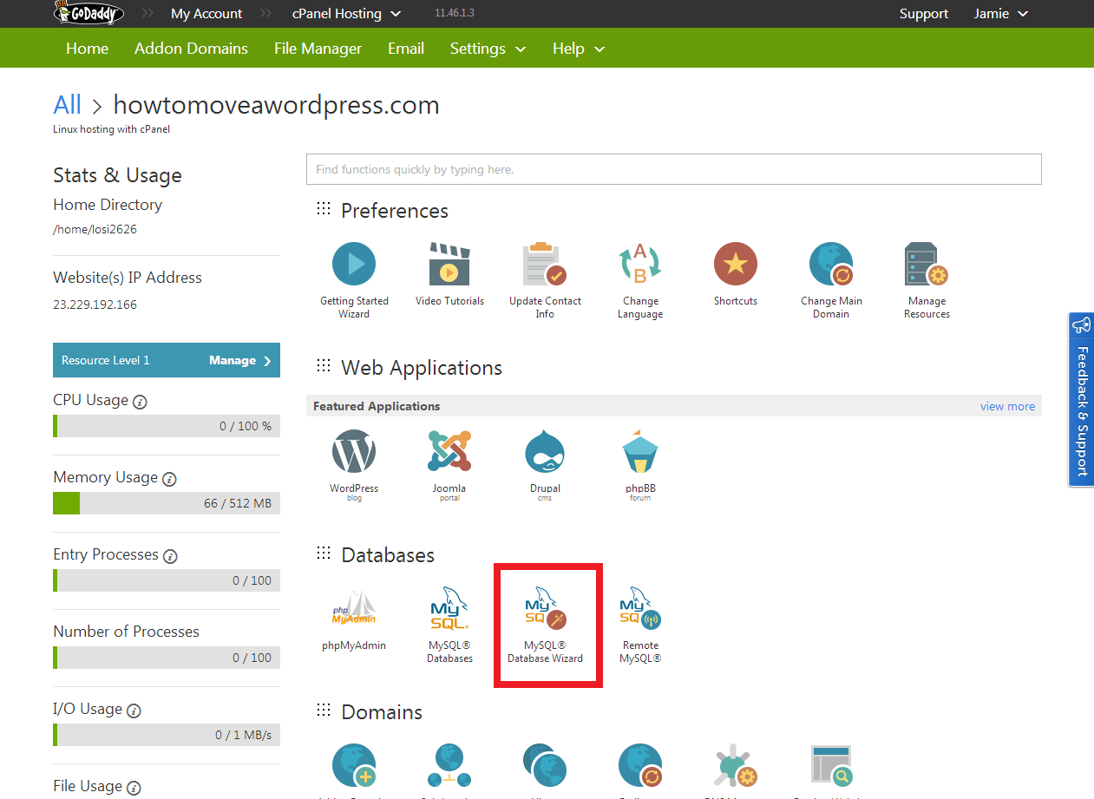1094x799 pixels.
Task: Click the Memory Usage info icon
Action: [x=169, y=479]
